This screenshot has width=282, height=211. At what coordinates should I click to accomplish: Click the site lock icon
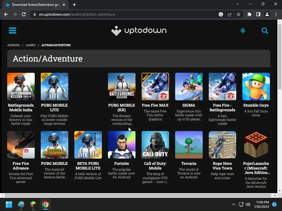pyautogui.click(x=35, y=14)
